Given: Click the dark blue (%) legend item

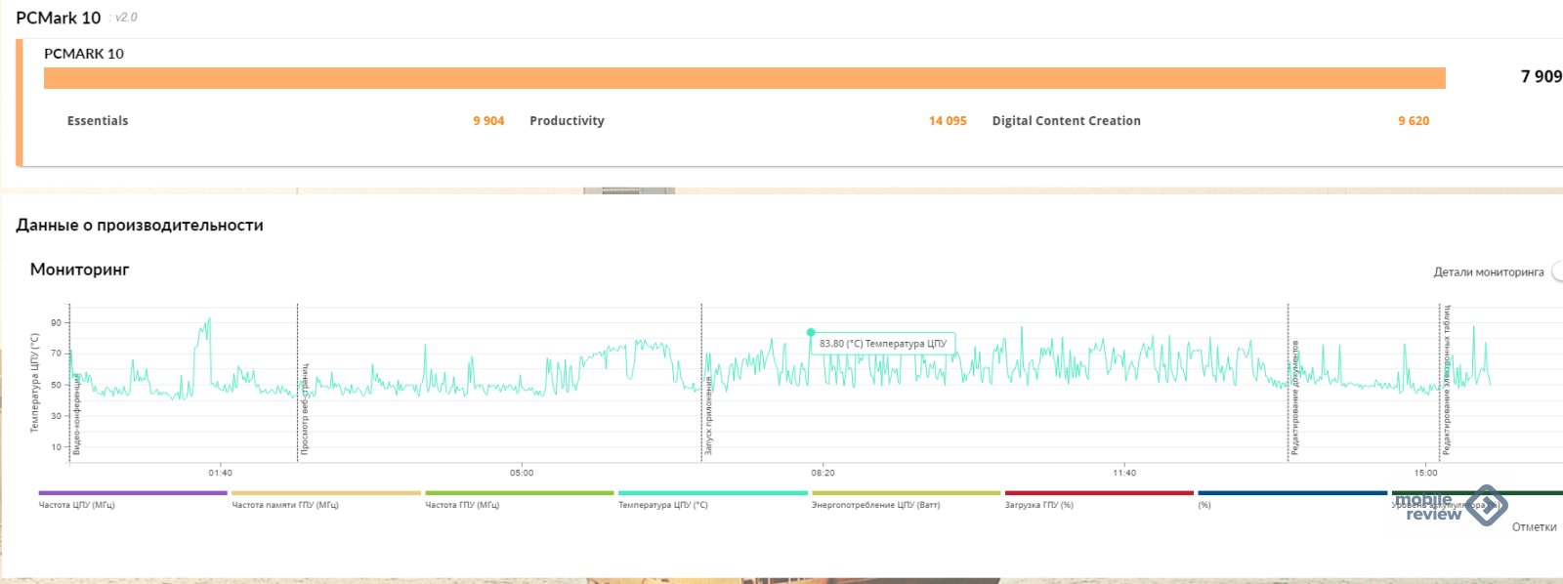Looking at the screenshot, I should pyautogui.click(x=1291, y=494).
